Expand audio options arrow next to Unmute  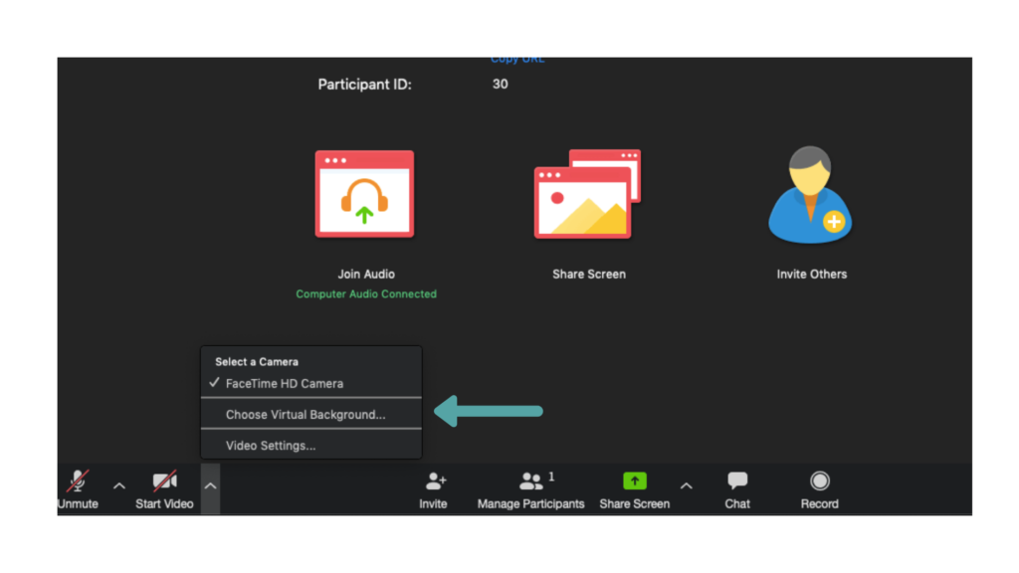[x=119, y=486]
